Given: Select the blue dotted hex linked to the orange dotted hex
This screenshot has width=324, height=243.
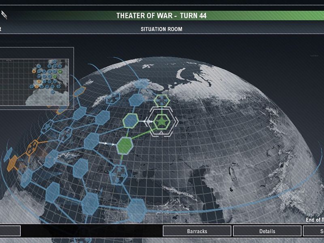Looking at the screenshot, I should pyautogui.click(x=66, y=134).
